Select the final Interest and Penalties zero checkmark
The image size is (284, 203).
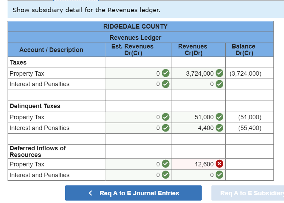220,175
